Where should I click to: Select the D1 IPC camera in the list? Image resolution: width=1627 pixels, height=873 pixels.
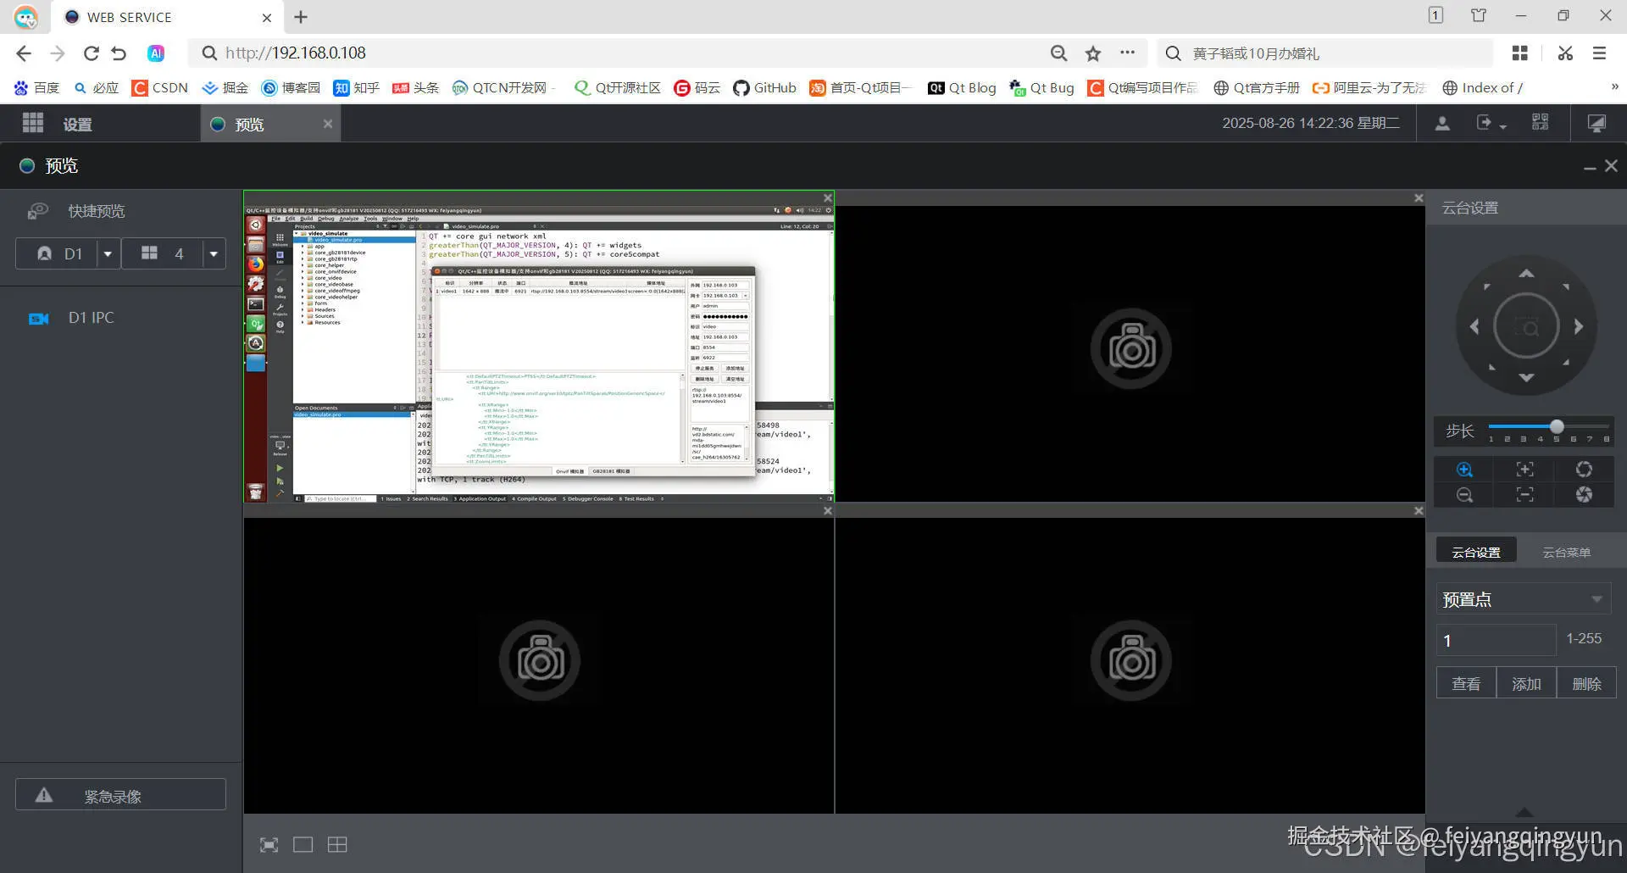[91, 318]
